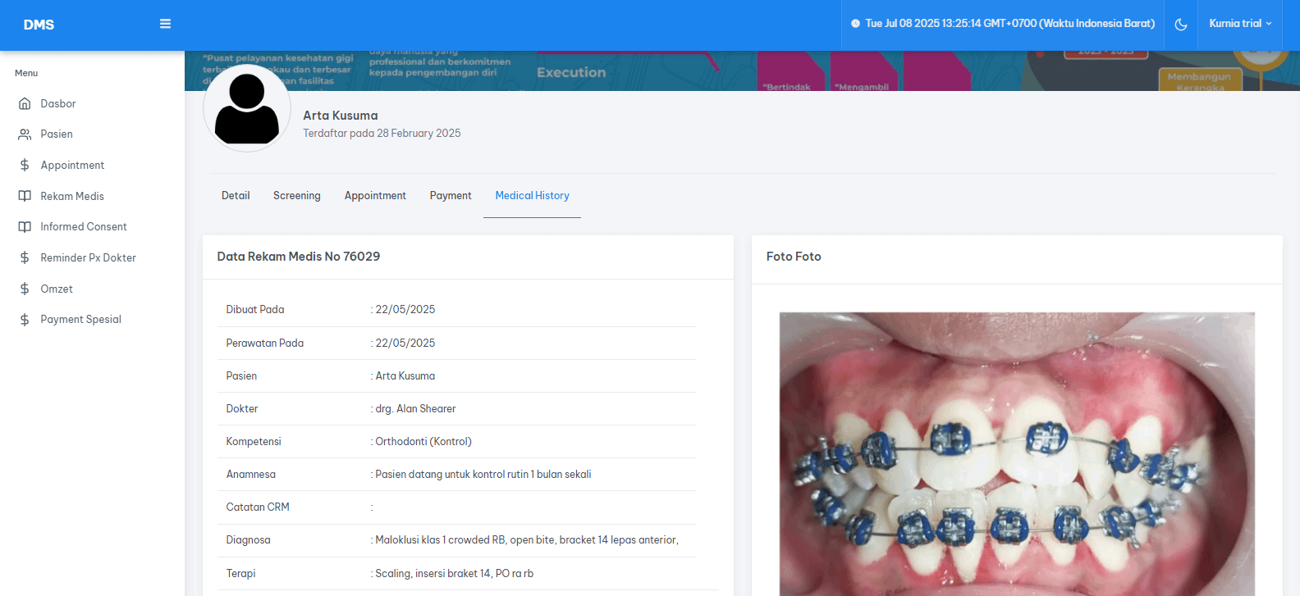The height and width of the screenshot is (596, 1300).
Task: Open Omzet from sidebar
Action: [57, 289]
